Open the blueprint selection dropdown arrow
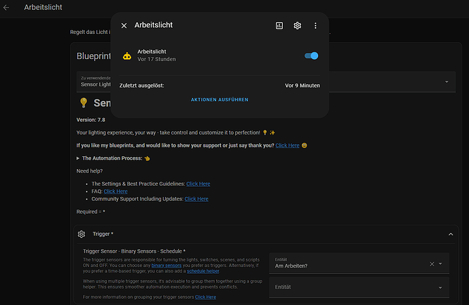The width and height of the screenshot is (469, 305). coord(447,82)
